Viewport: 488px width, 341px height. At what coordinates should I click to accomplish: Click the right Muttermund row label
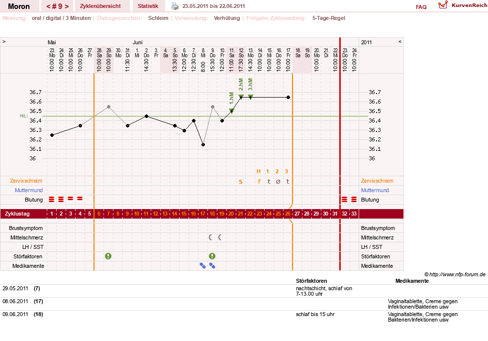tap(375, 190)
